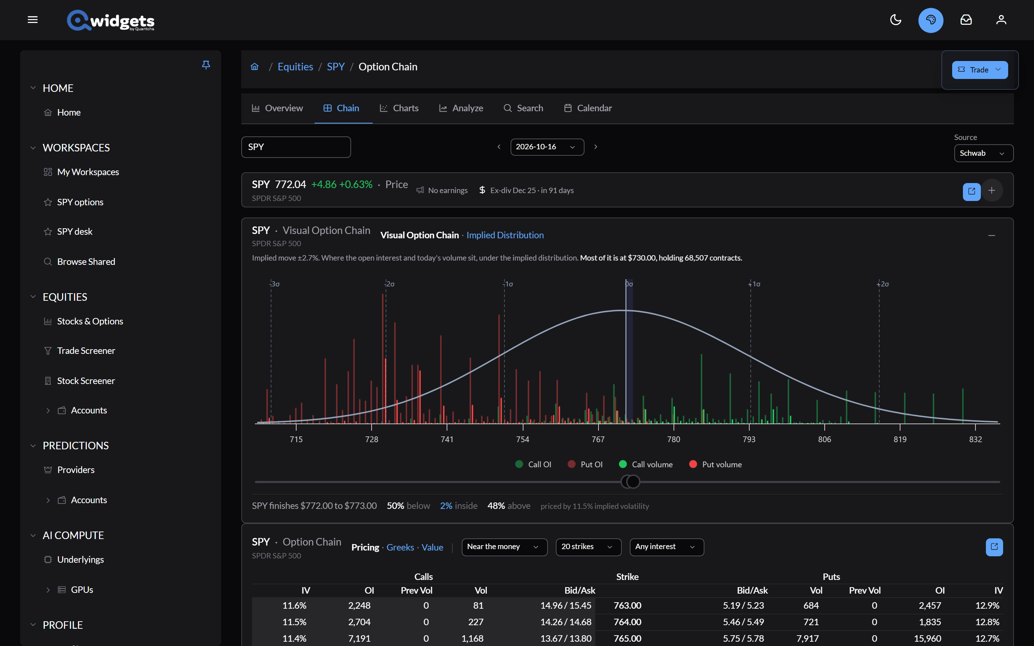Open Trade Screener
This screenshot has width=1034, height=646.
(x=86, y=351)
